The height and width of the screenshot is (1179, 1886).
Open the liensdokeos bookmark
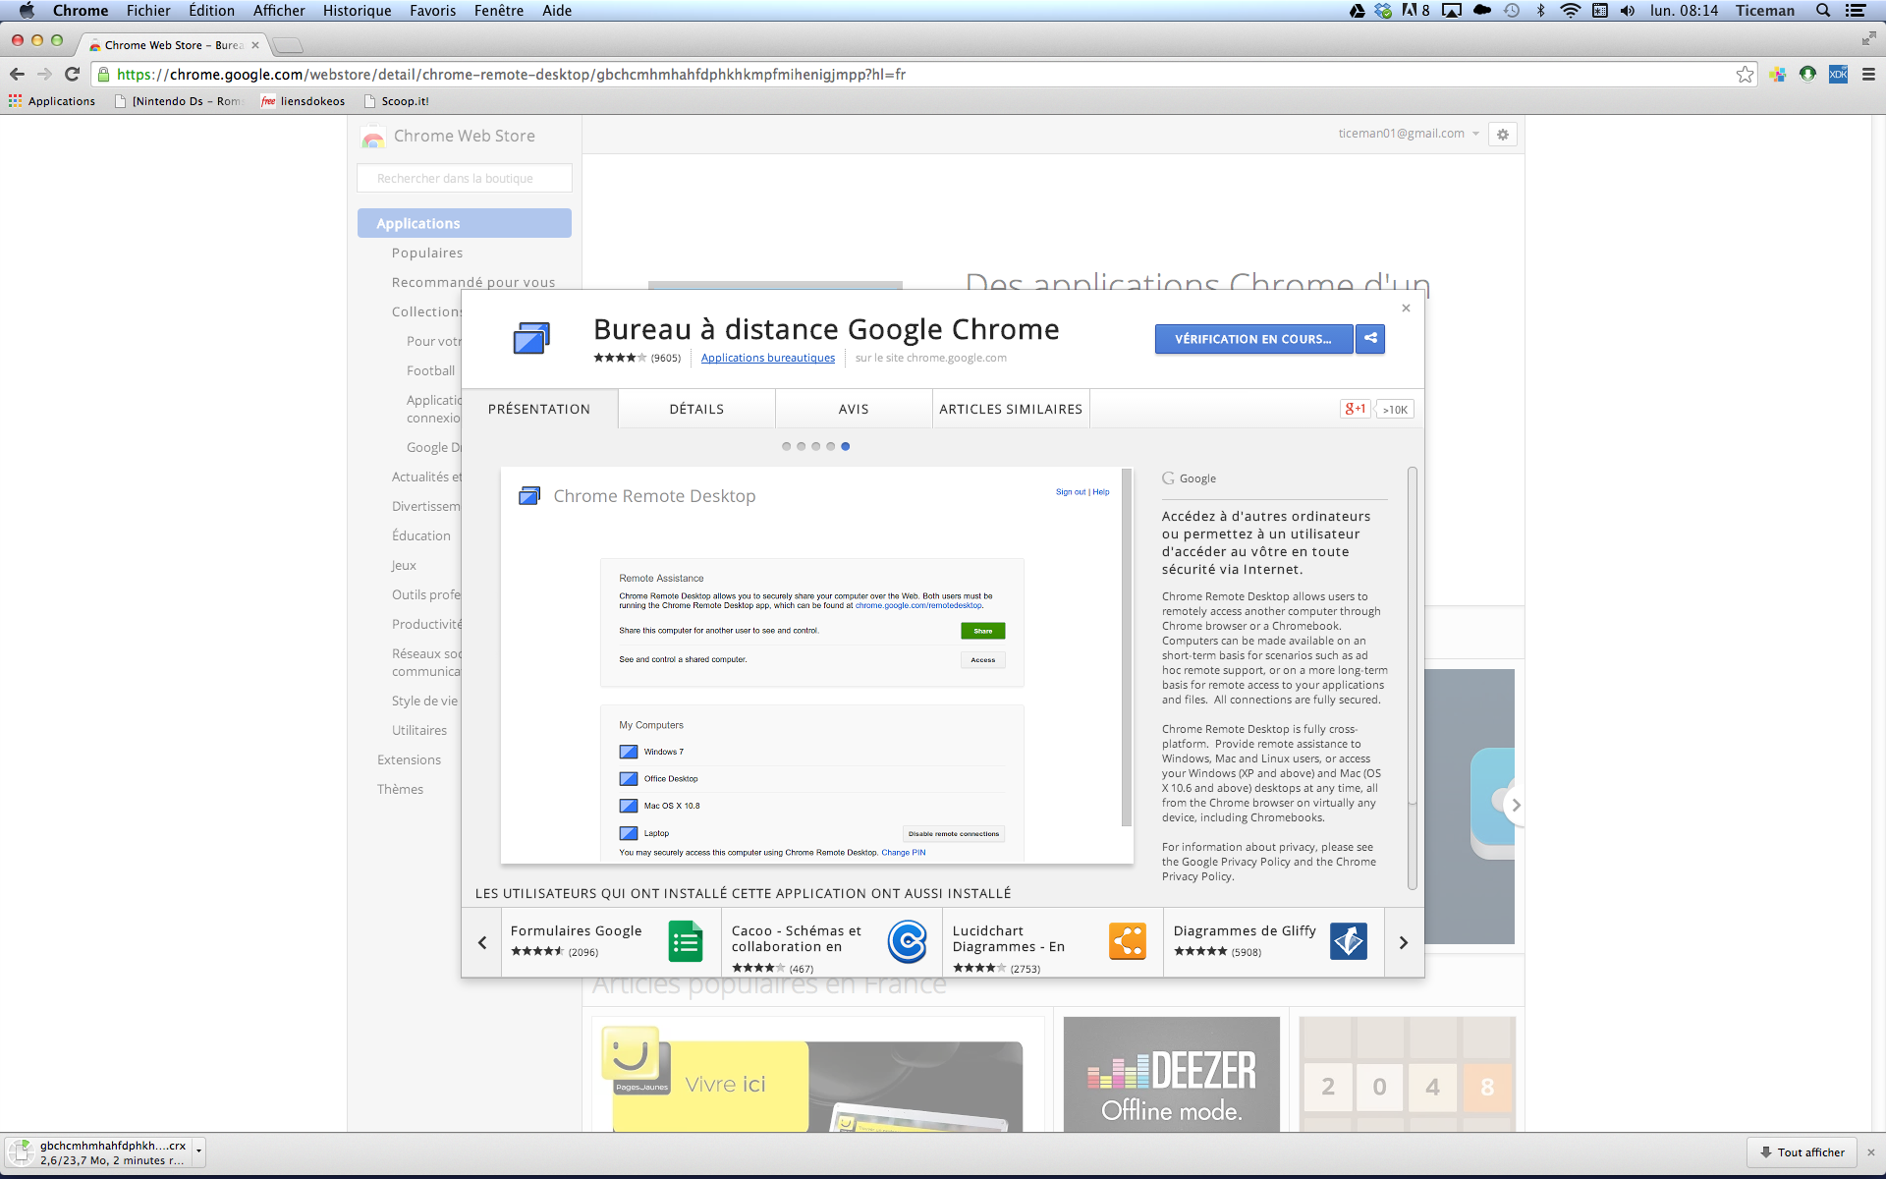[x=303, y=101]
